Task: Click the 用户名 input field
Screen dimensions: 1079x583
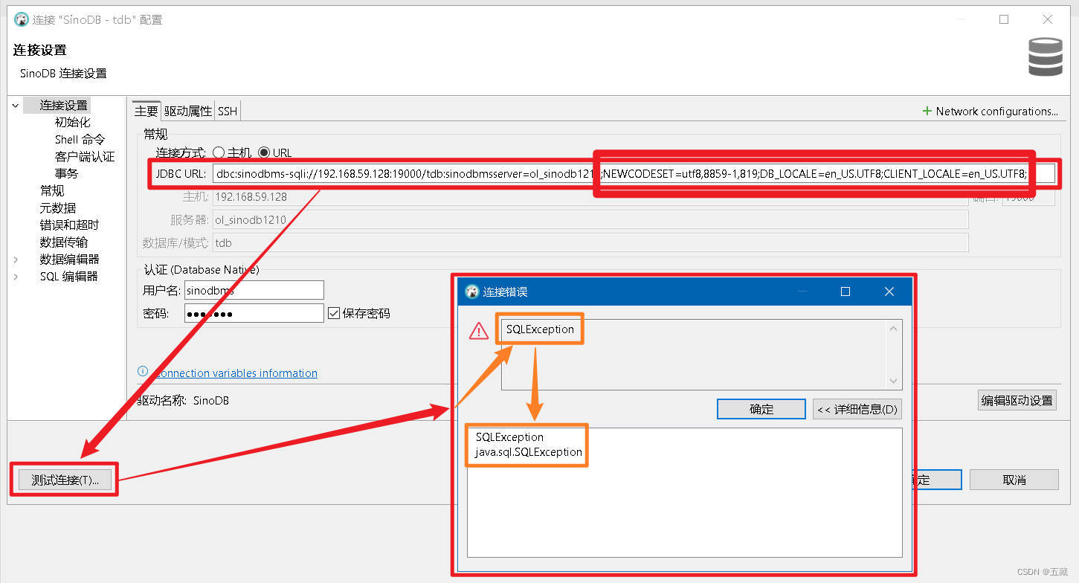Action: [254, 290]
